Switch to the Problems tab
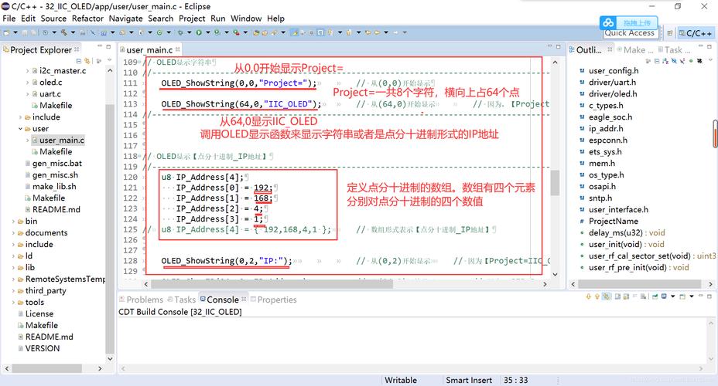Screen dimensions: 718x386 coord(144,300)
